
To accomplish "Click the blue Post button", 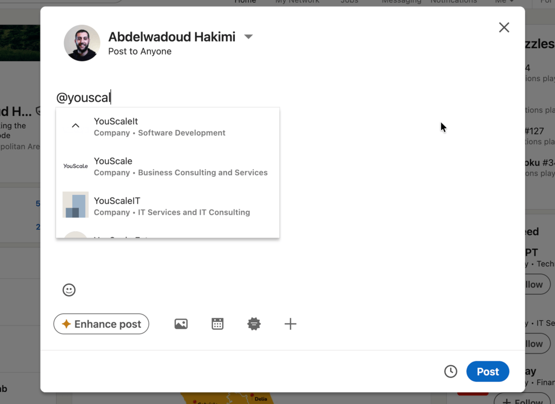I will point(488,371).
